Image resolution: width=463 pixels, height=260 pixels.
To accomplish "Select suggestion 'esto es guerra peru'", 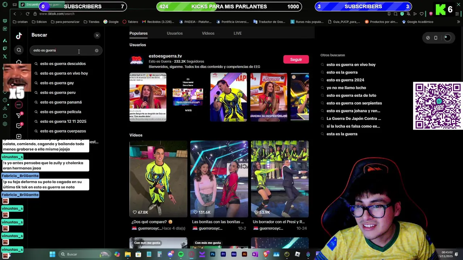I will (x=58, y=92).
